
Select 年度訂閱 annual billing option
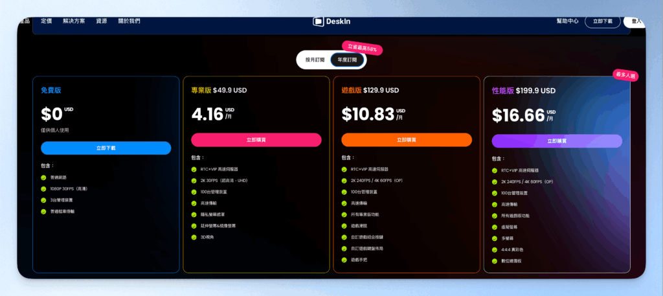pos(347,60)
